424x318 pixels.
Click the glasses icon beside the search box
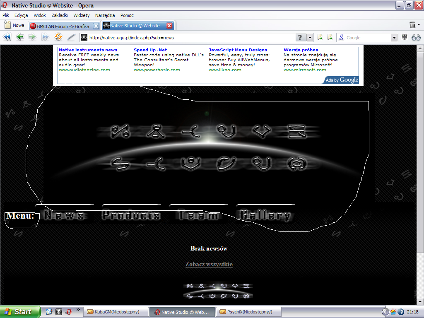416,37
